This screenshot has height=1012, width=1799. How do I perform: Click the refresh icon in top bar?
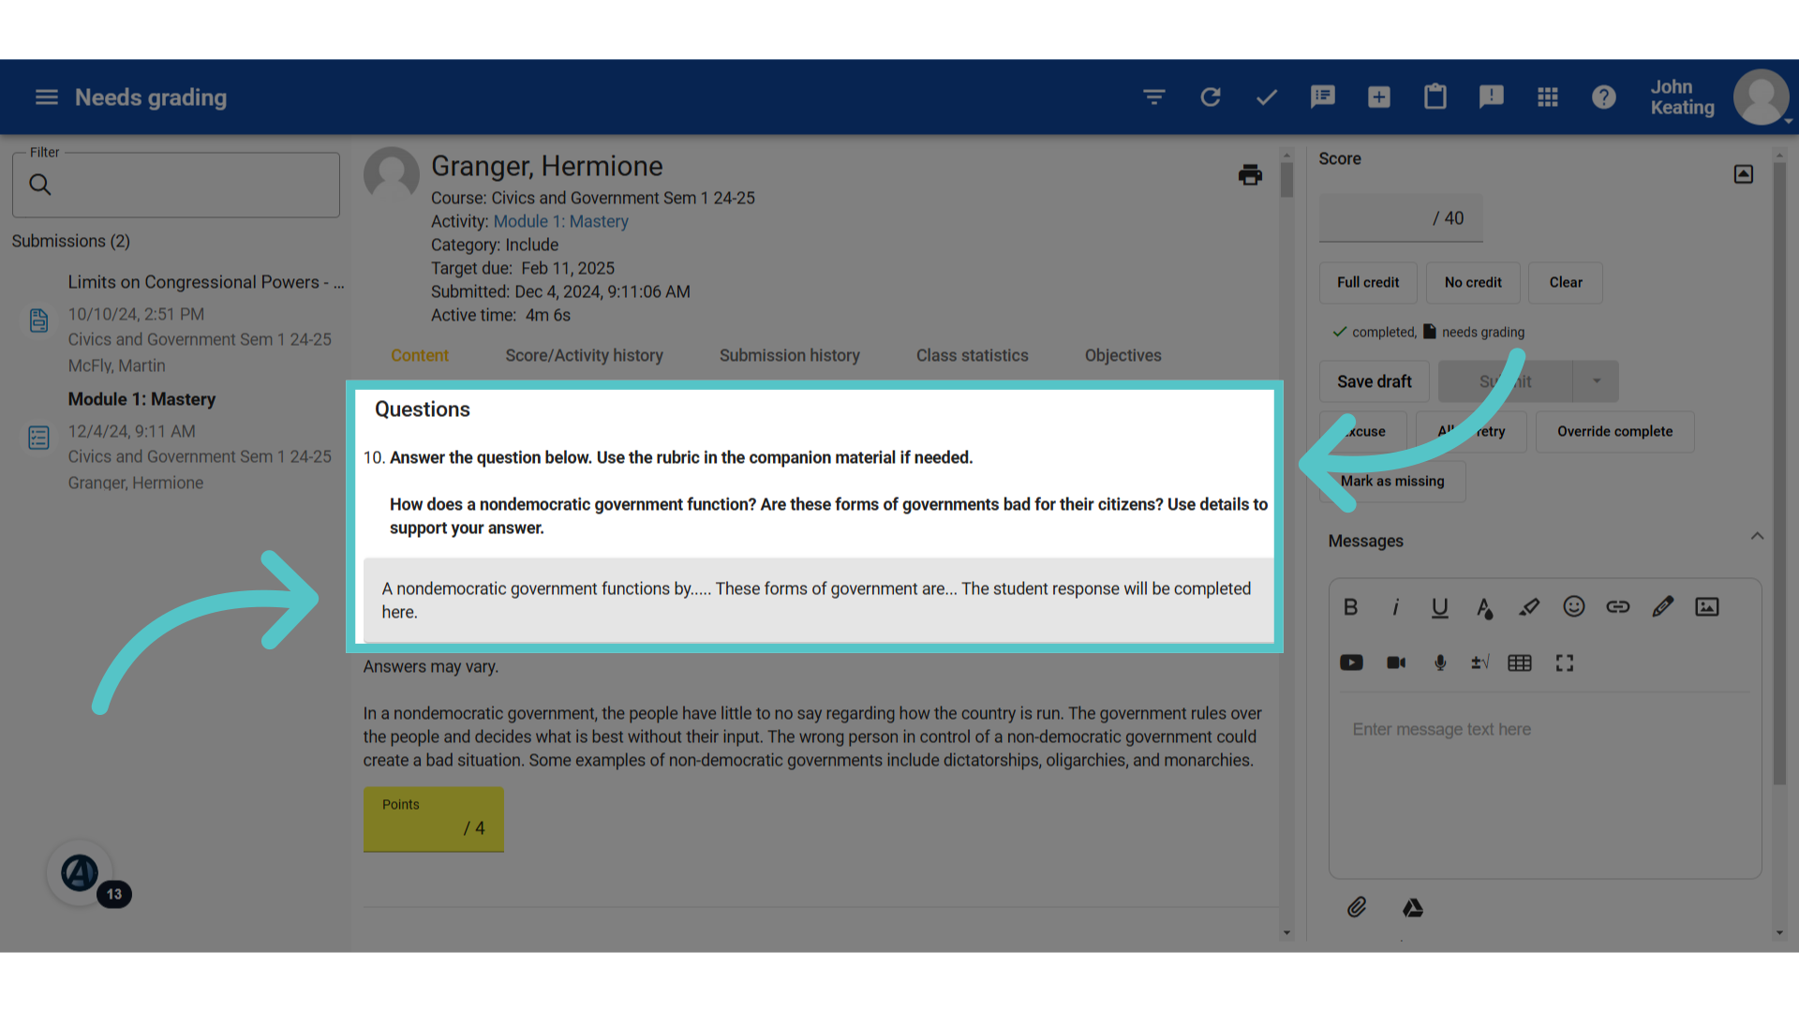(1211, 97)
